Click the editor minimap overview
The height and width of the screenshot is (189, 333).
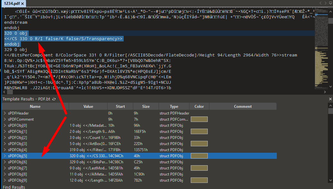coord(321,49)
